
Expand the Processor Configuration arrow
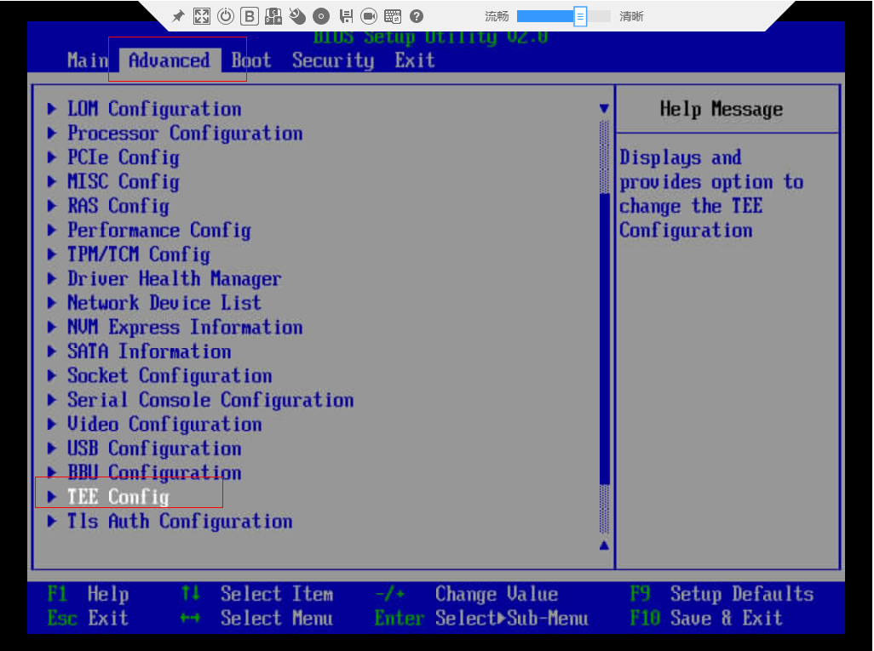tap(52, 133)
